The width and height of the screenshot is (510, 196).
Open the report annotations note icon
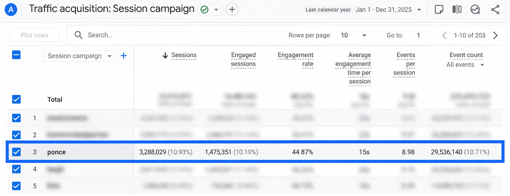(x=439, y=10)
